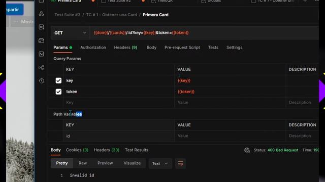Click the Value field for path variable id

pyautogui.click(x=230, y=136)
